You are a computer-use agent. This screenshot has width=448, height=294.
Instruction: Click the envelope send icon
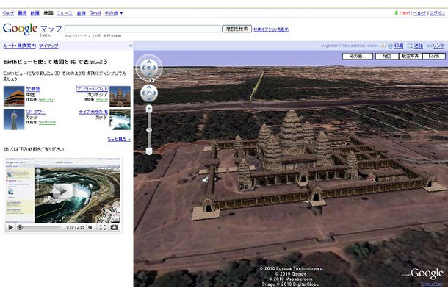[410, 46]
